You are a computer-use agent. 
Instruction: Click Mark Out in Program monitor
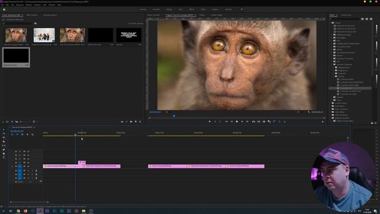pyautogui.click(x=220, y=121)
